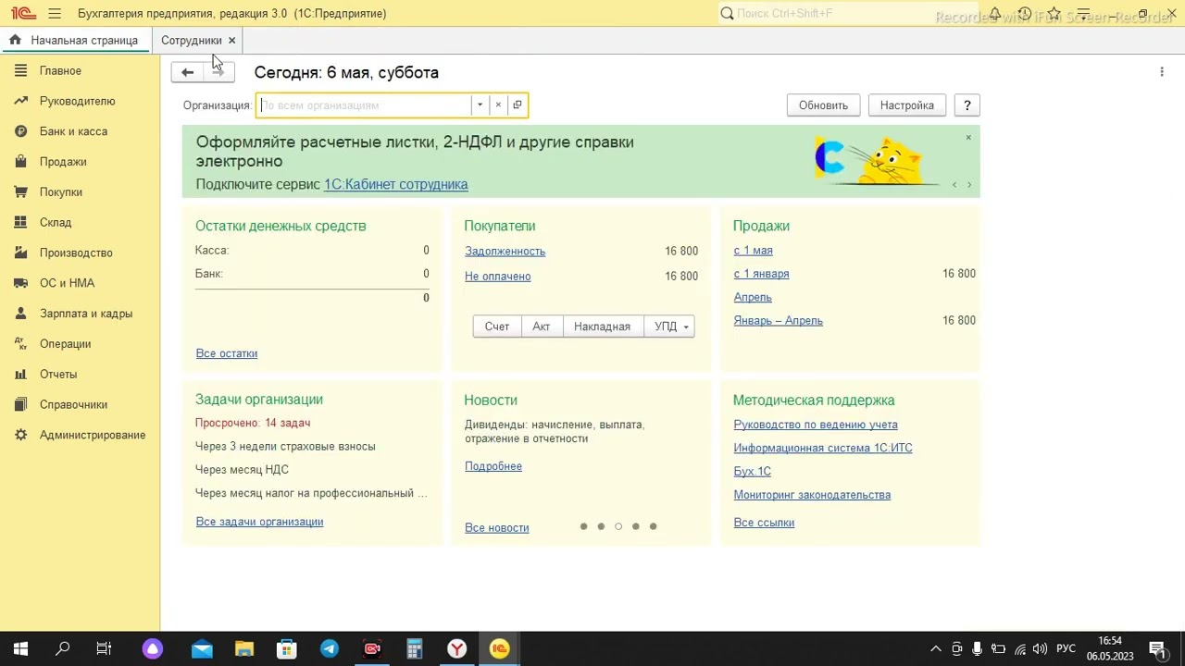
Task: Go back with the left arrow button
Action: click(187, 72)
